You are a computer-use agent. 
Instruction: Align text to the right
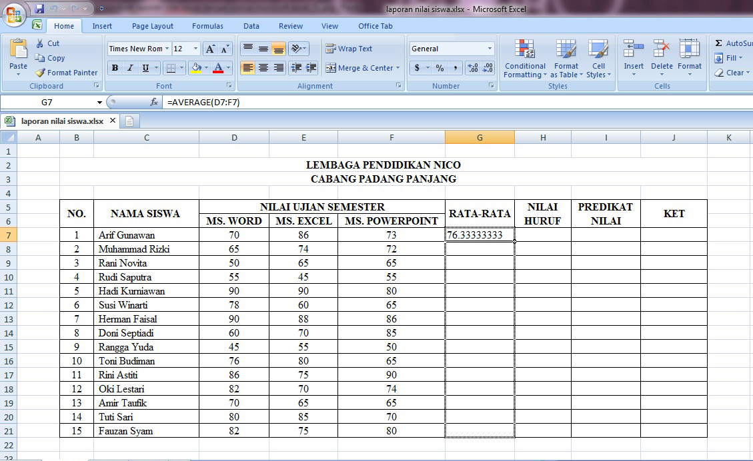pos(279,68)
